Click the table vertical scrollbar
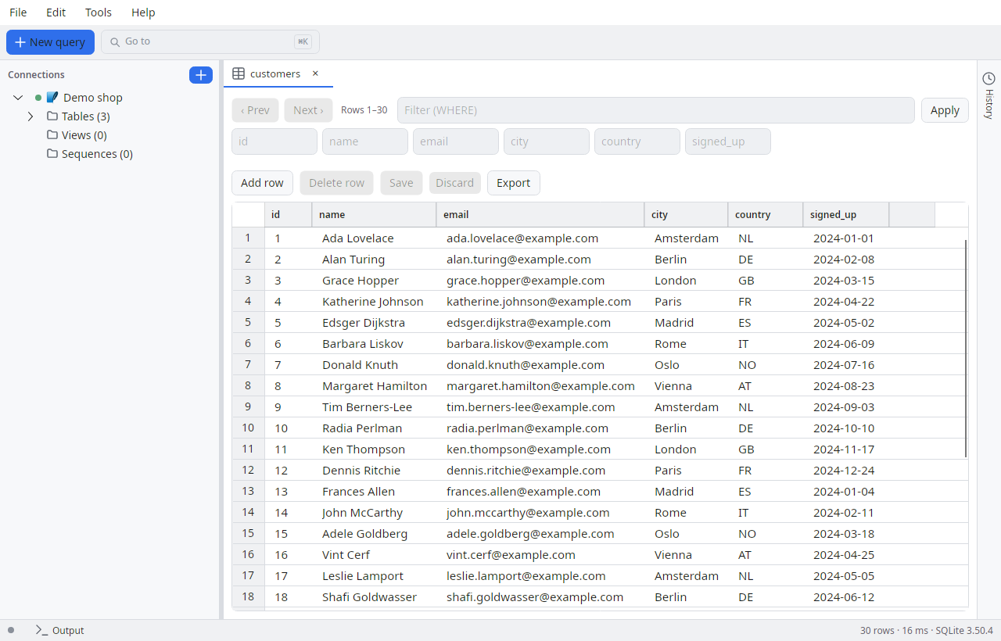Screen dimensions: 1001x641 click(966, 349)
